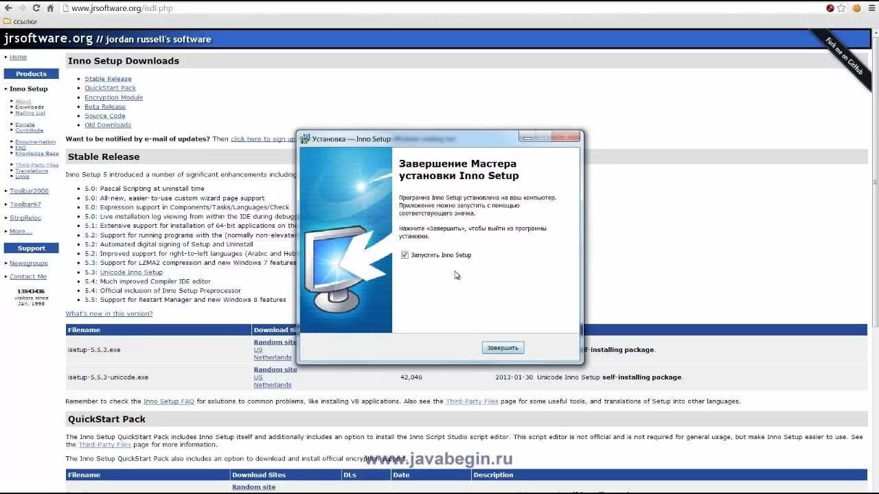Image resolution: width=879 pixels, height=494 pixels.
Task: Open the Contact Me link
Action: [28, 277]
